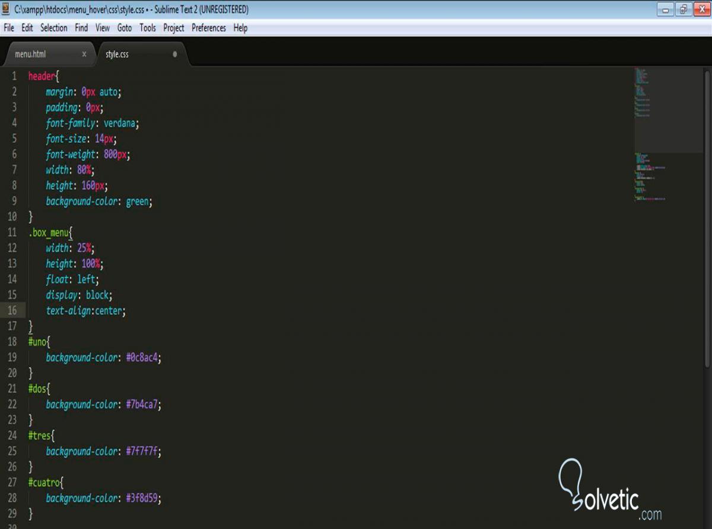Open the Find menu

pos(81,28)
